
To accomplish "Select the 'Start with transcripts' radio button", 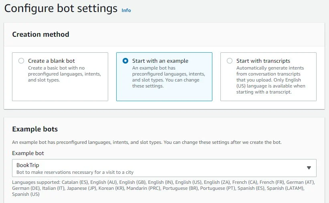I will pyautogui.click(x=230, y=61).
